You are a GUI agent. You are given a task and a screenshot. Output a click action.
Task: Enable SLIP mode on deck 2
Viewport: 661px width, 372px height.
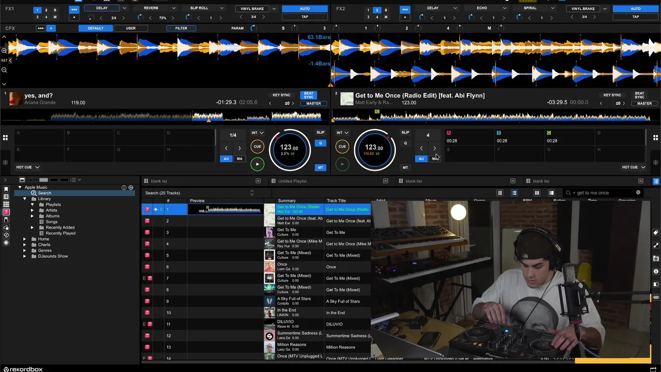coord(405,133)
